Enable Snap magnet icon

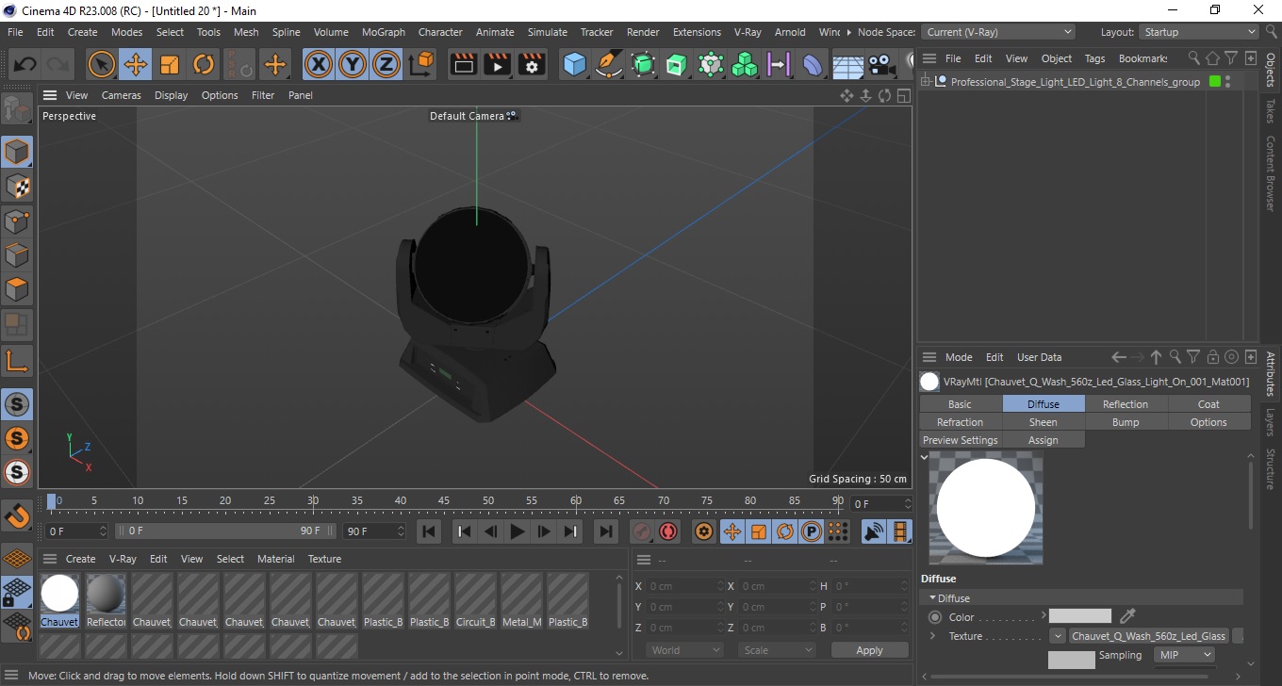pyautogui.click(x=17, y=515)
